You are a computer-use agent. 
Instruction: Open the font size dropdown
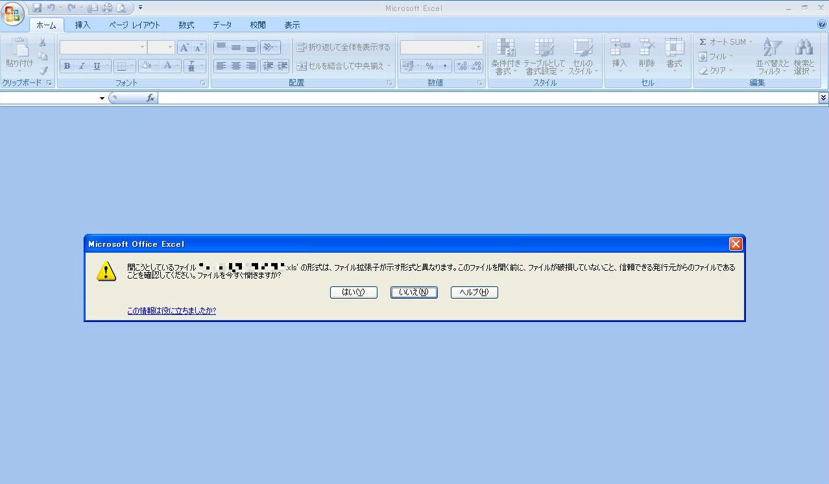tap(171, 47)
